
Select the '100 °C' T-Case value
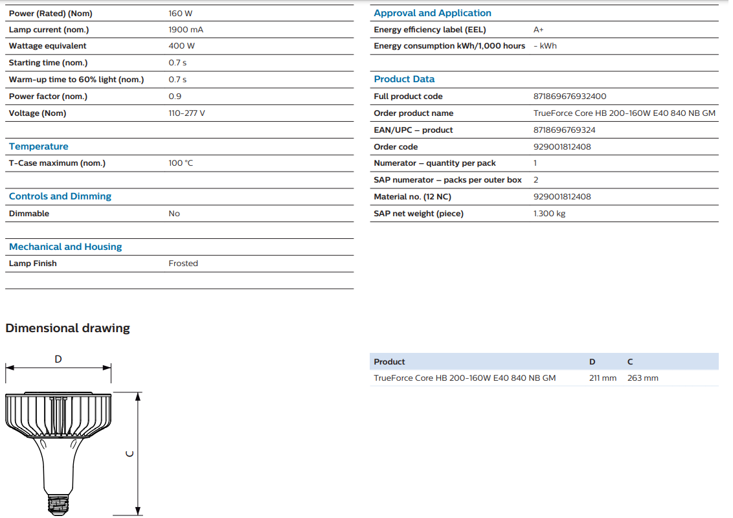[x=181, y=163]
